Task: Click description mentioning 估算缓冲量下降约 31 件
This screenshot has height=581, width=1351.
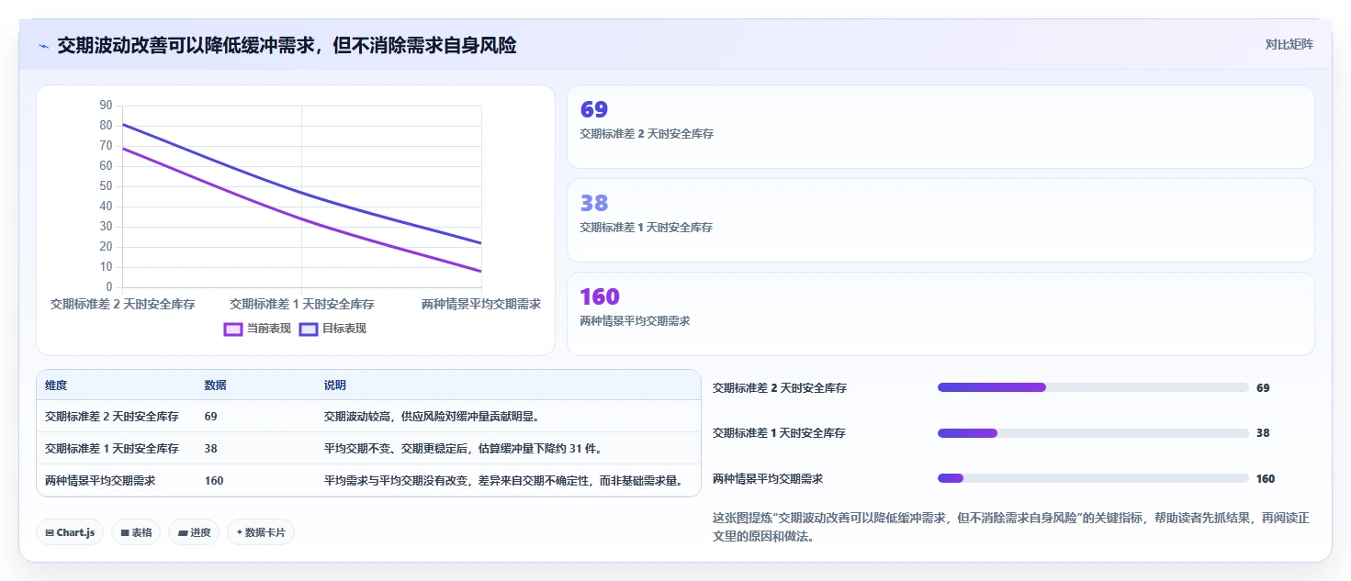Action: click(463, 448)
